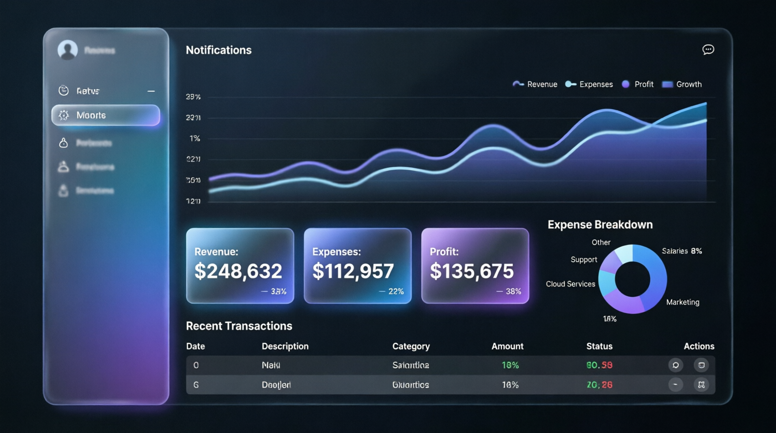The height and width of the screenshot is (433, 776).
Task: Open the Retvs sidebar item
Action: 106,91
